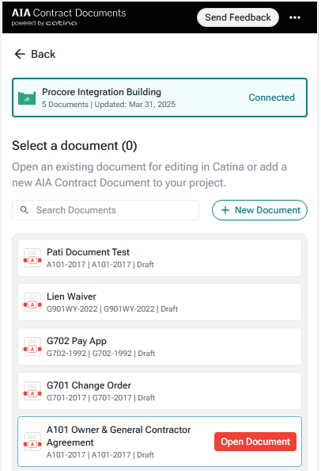Image resolution: width=321 pixels, height=471 pixels.
Task: Click the G701-2017 Draft details text
Action: pos(101,398)
